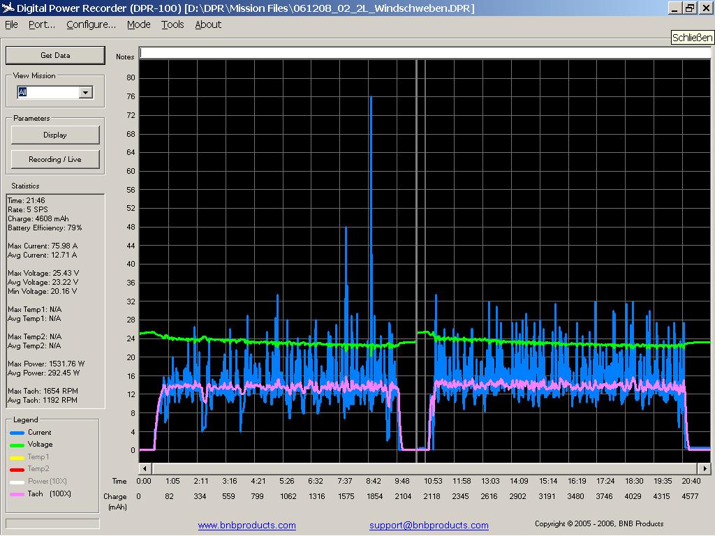Click the blue Current legend swatch

tap(17, 433)
